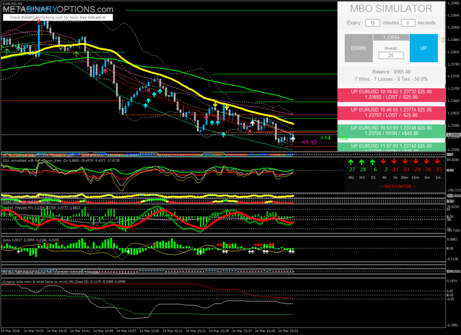Select the 10:46:55 lost trade entry
The width and height of the screenshot is (461, 335).
tap(391, 113)
